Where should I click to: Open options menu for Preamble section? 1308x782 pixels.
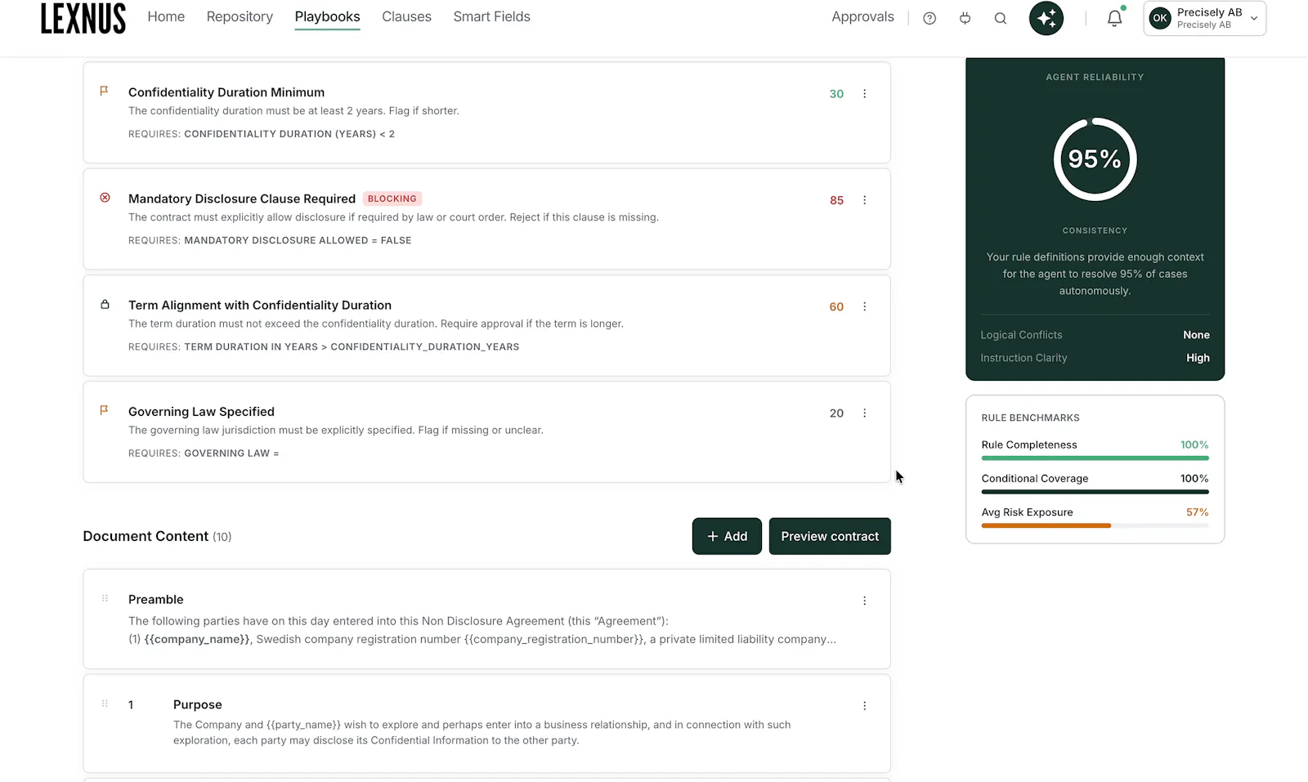click(x=865, y=601)
